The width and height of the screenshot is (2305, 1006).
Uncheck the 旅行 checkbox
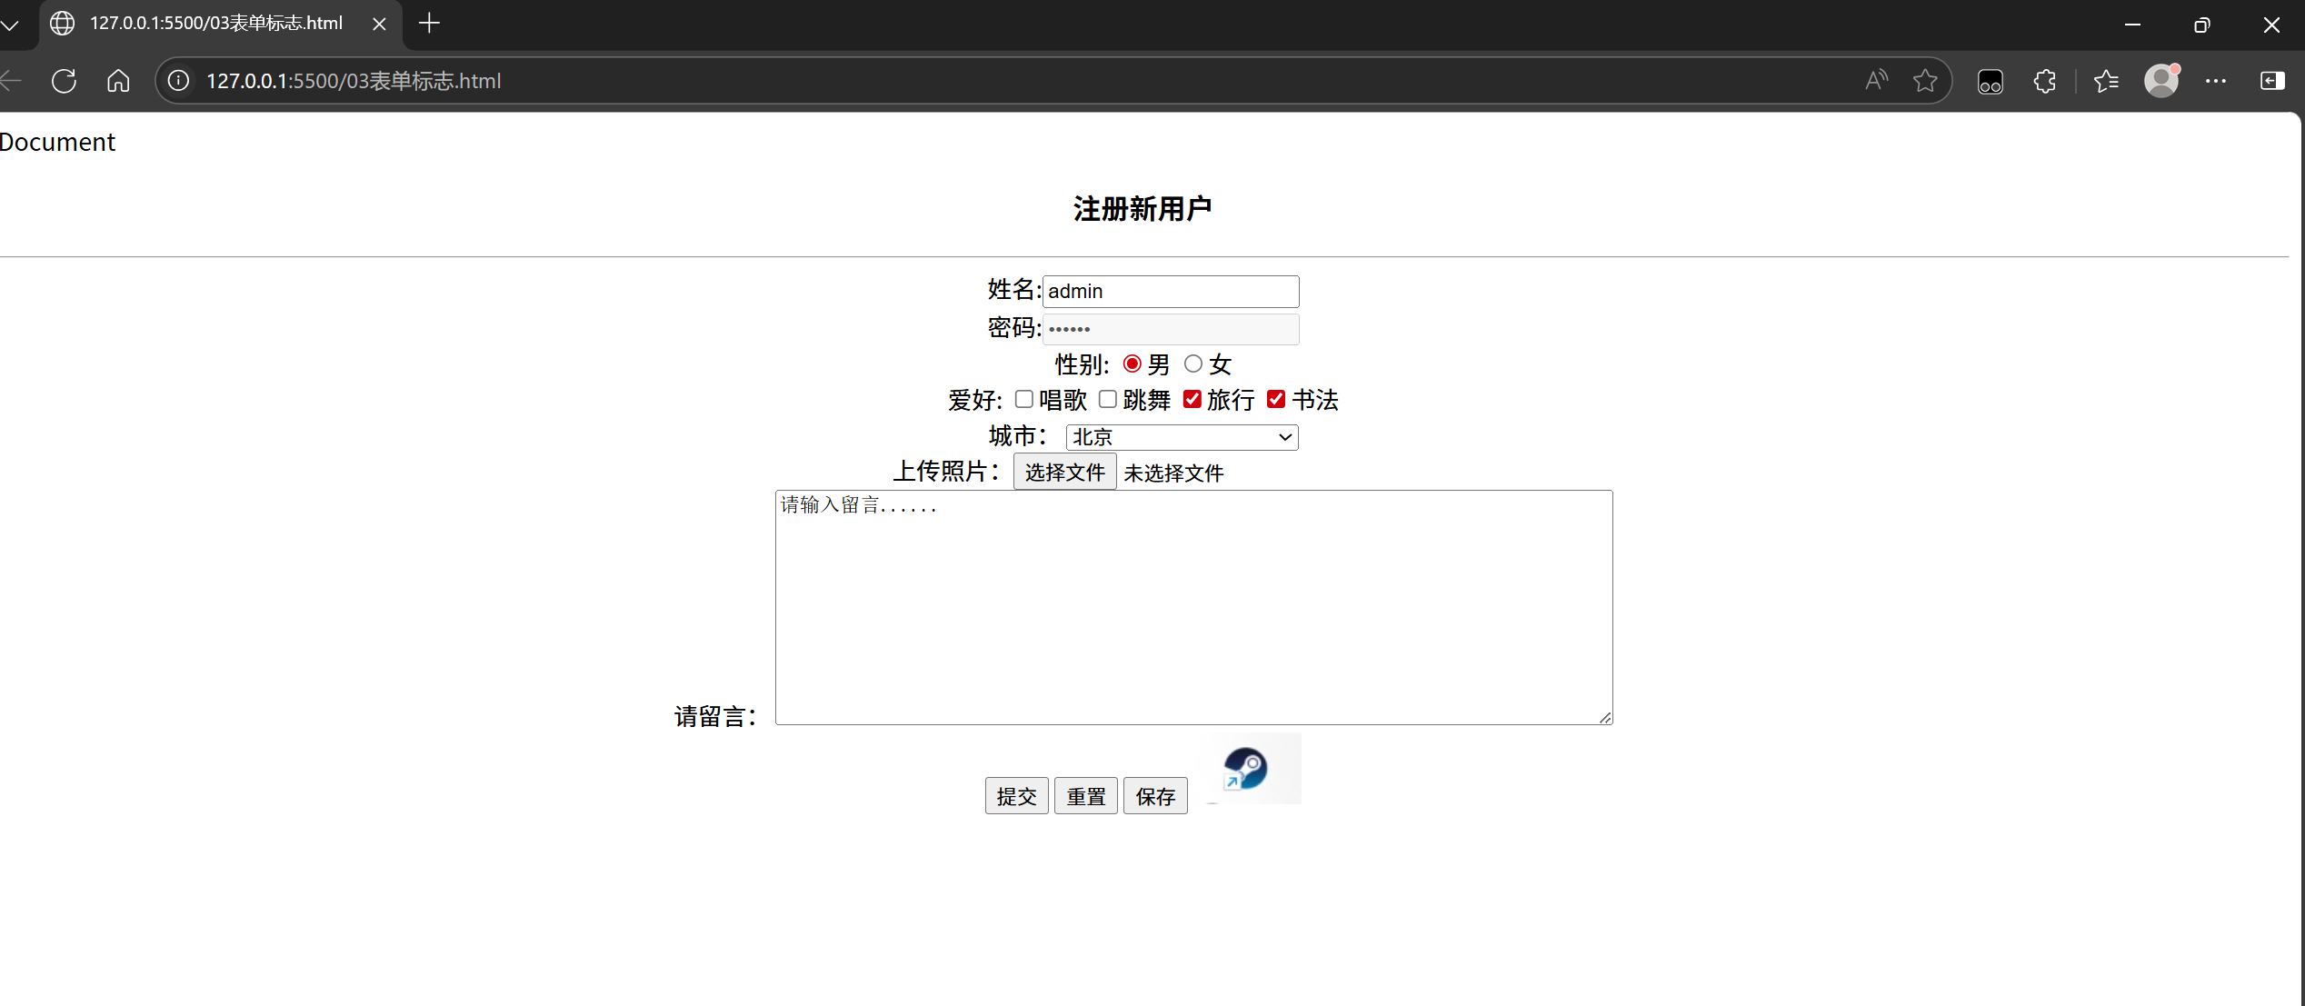(1192, 399)
